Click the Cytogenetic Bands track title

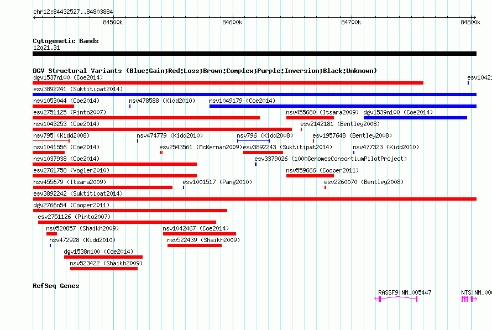(x=66, y=41)
